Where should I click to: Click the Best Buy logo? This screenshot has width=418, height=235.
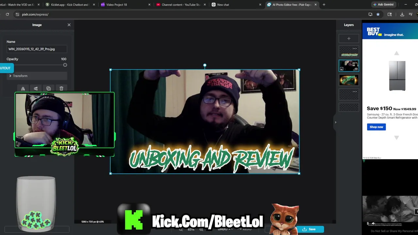tap(374, 32)
